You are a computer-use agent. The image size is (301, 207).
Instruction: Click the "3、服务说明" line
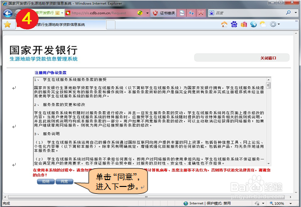point(47,134)
